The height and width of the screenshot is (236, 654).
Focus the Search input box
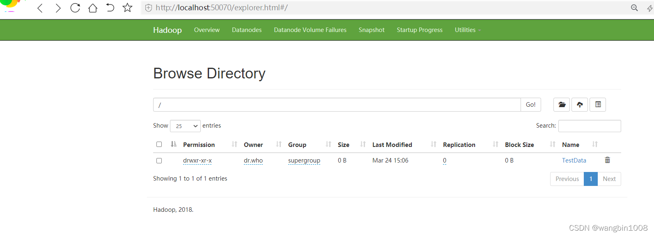coord(590,126)
